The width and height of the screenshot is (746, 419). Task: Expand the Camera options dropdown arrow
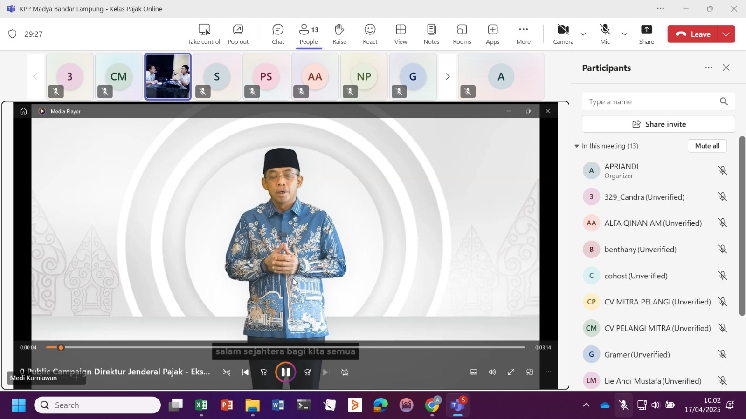click(583, 34)
